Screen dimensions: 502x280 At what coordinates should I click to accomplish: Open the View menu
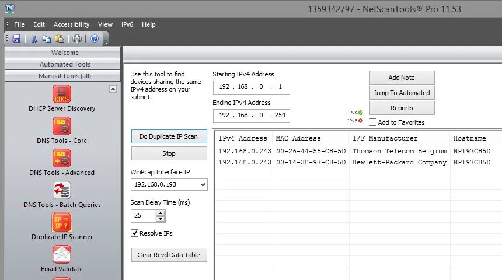[105, 24]
